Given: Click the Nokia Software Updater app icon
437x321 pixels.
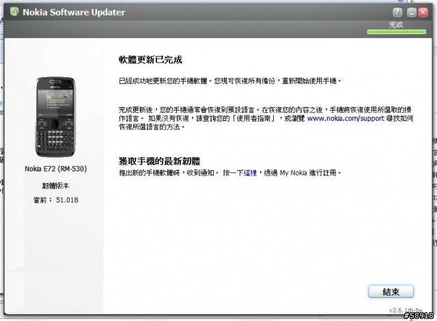Looking at the screenshot, I should [x=14, y=12].
